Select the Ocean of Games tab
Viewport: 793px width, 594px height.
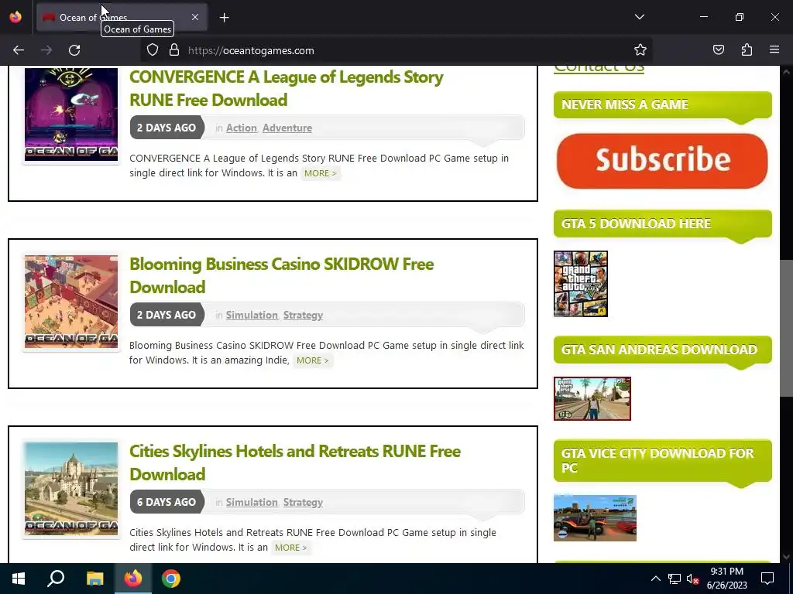pos(122,17)
